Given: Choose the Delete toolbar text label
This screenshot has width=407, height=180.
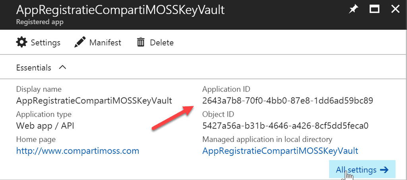Looking at the screenshot, I should point(162,42).
